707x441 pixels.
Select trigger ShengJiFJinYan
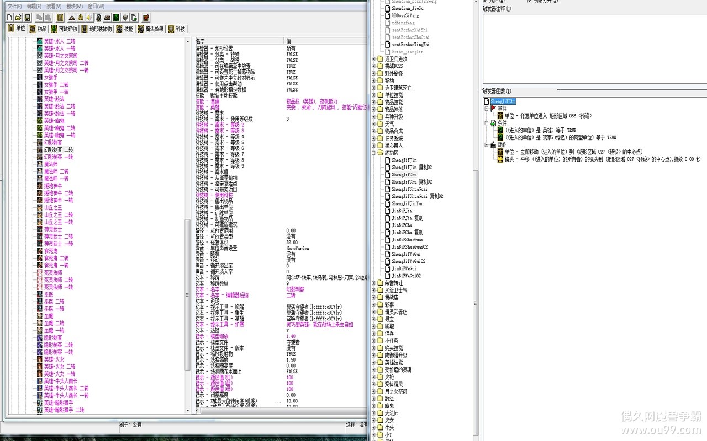coord(408,203)
